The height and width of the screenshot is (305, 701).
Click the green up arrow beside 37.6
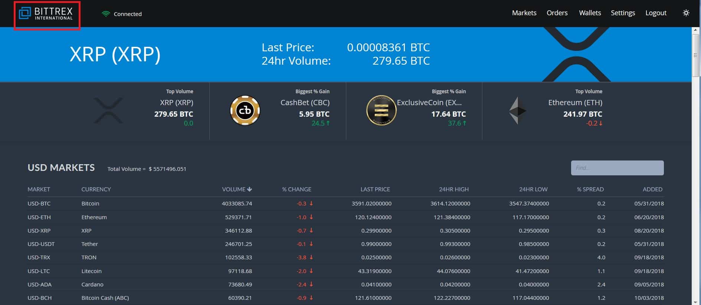point(464,123)
